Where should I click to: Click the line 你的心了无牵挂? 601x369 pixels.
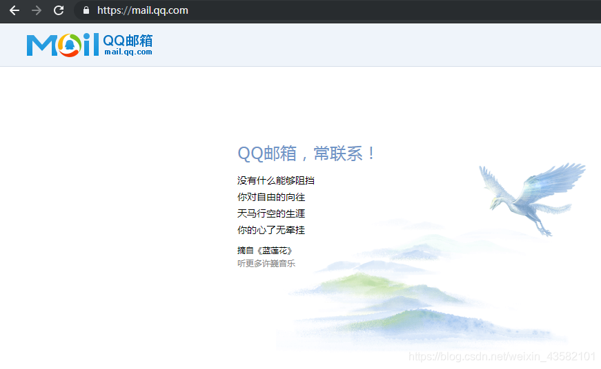click(x=271, y=230)
